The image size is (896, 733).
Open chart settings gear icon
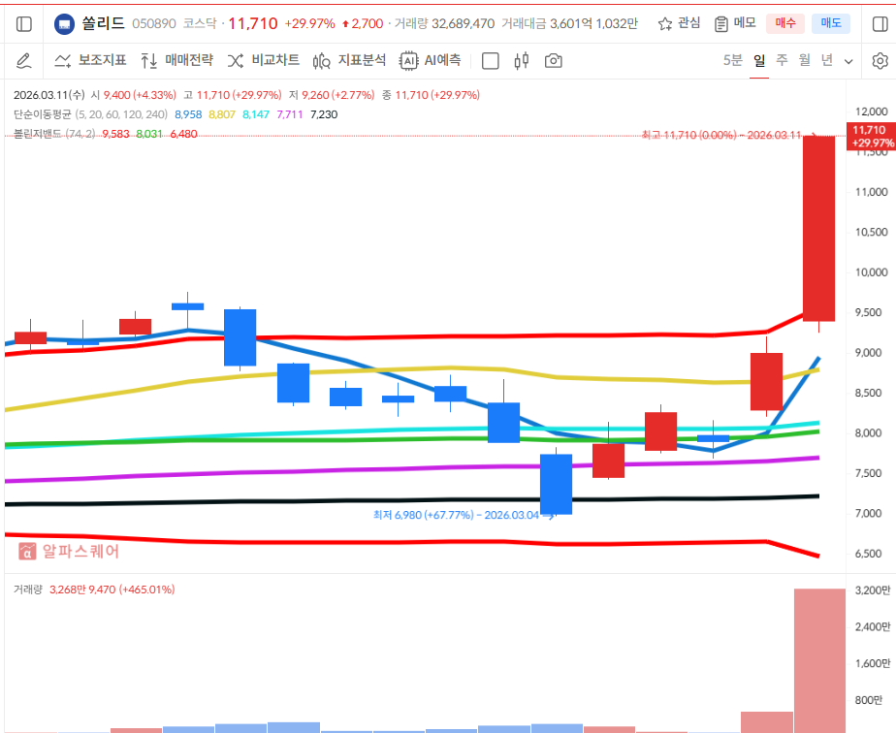pos(879,61)
